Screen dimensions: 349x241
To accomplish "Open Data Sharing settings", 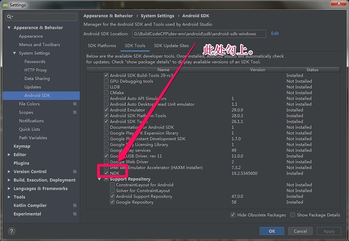I will click(37, 78).
